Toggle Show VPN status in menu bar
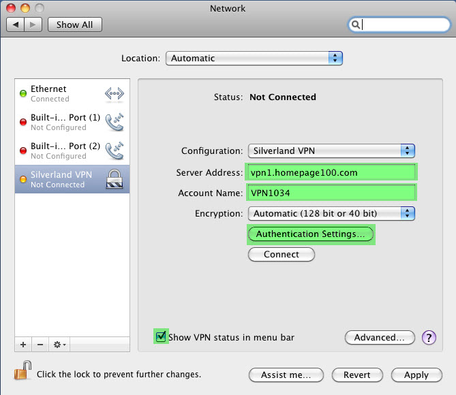Image resolution: width=456 pixels, height=395 pixels. (161, 336)
